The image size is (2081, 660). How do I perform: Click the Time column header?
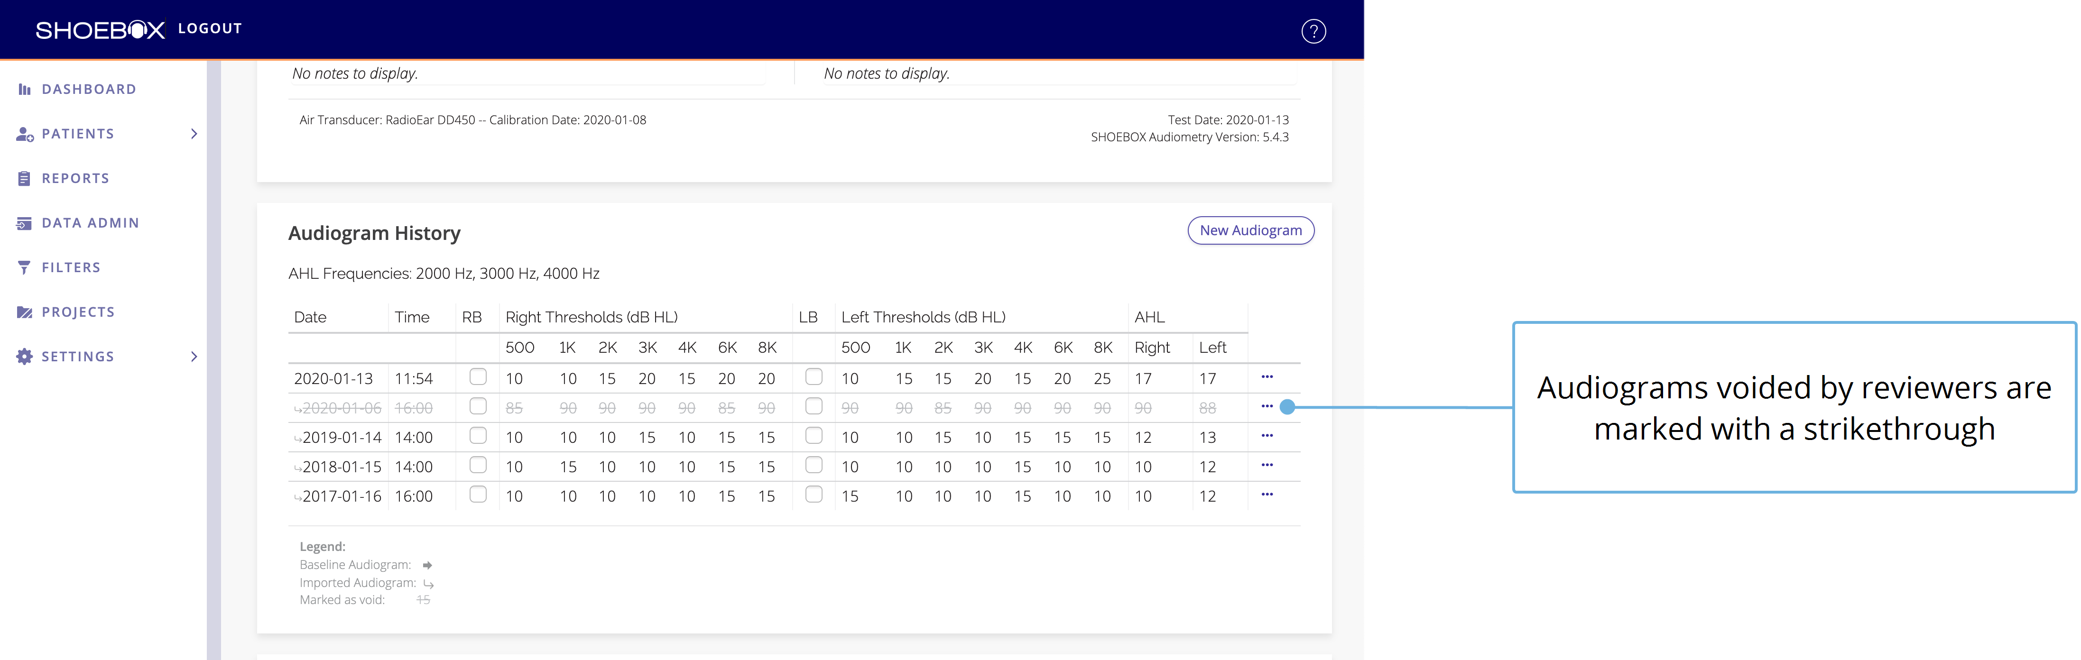pos(412,318)
